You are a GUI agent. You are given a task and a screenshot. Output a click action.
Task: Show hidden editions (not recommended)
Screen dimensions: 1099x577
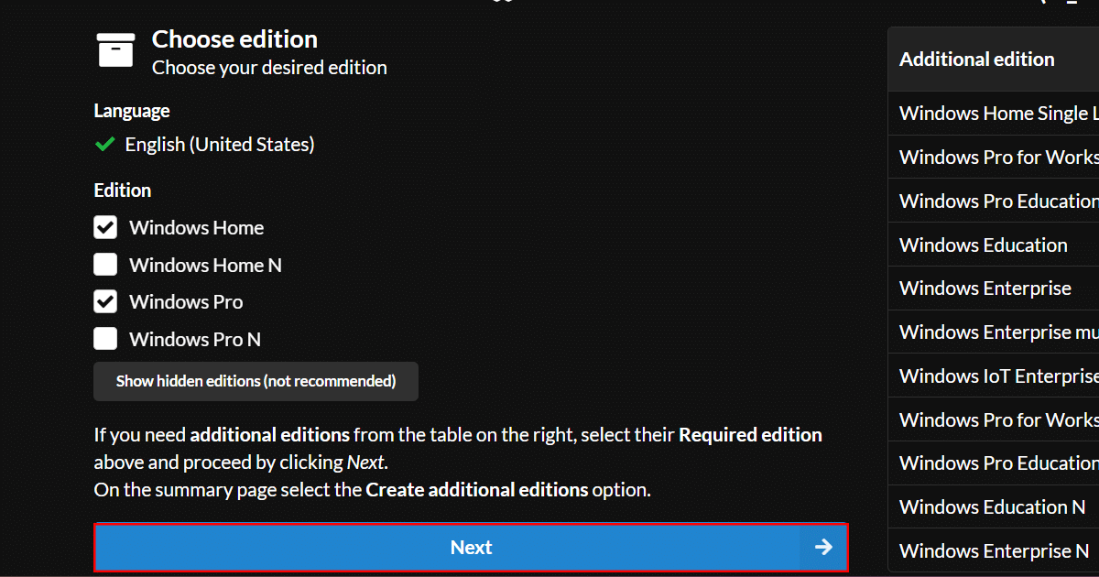[x=256, y=382]
